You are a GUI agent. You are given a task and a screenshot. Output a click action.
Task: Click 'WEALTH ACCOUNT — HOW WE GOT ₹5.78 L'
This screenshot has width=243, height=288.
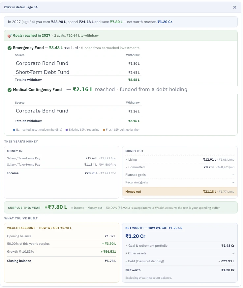click(x=39, y=228)
